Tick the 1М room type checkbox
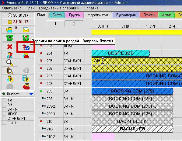This screenshot has height=141, width=182. [x=4, y=100]
